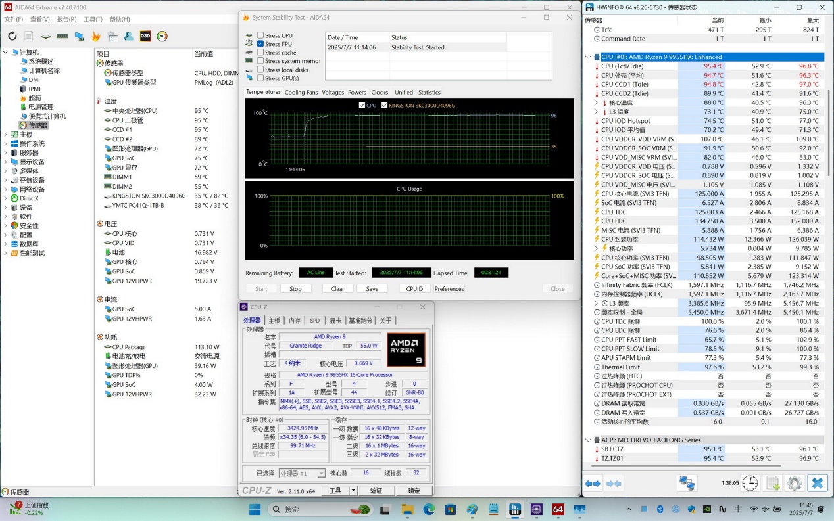Collapse the CPU [#0] AMD Ryzen 9 9955HX section
This screenshot has width=834, height=521.
588,57
